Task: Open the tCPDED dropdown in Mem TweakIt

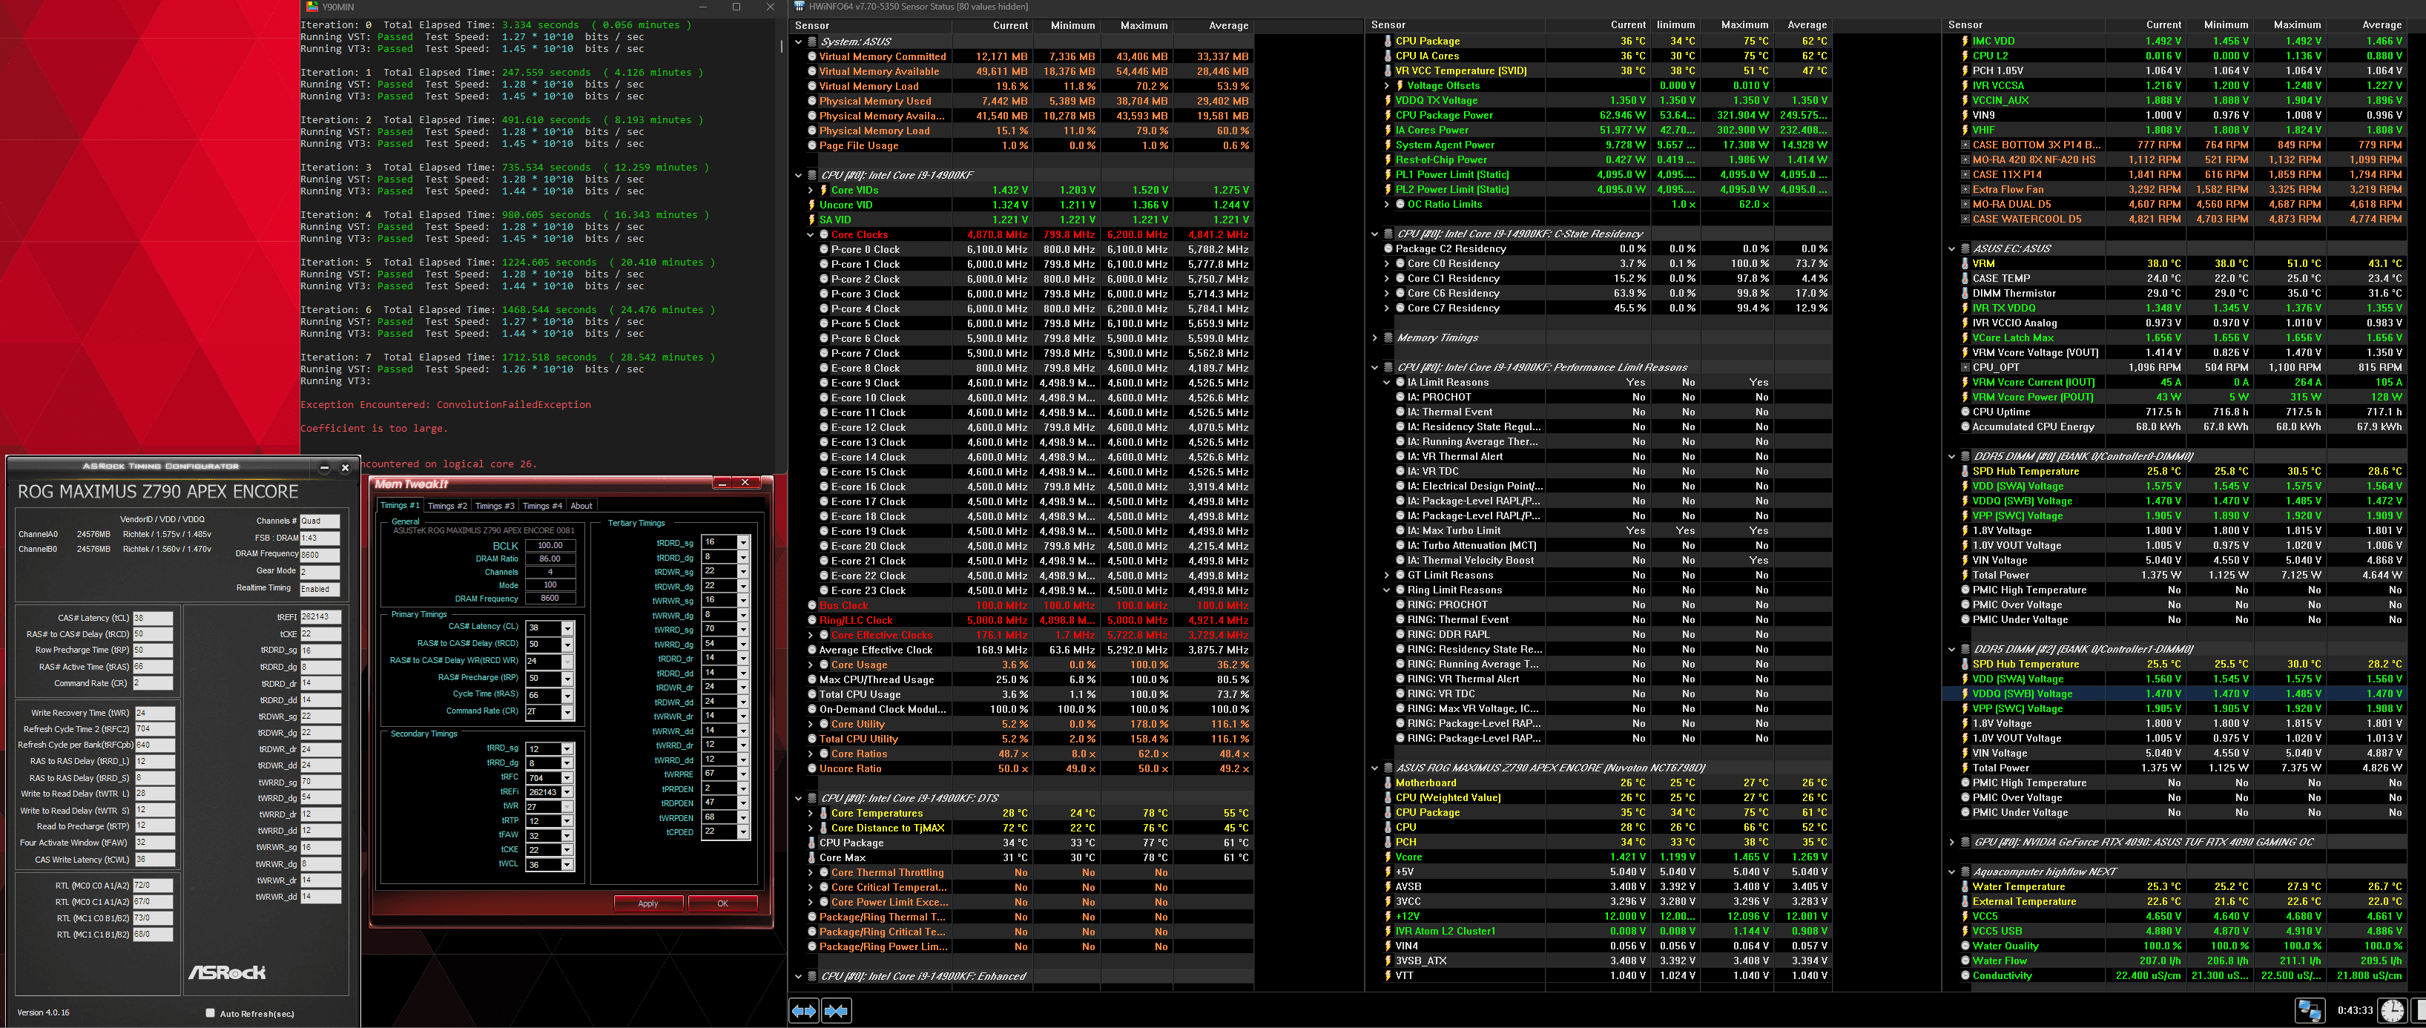Action: [743, 832]
